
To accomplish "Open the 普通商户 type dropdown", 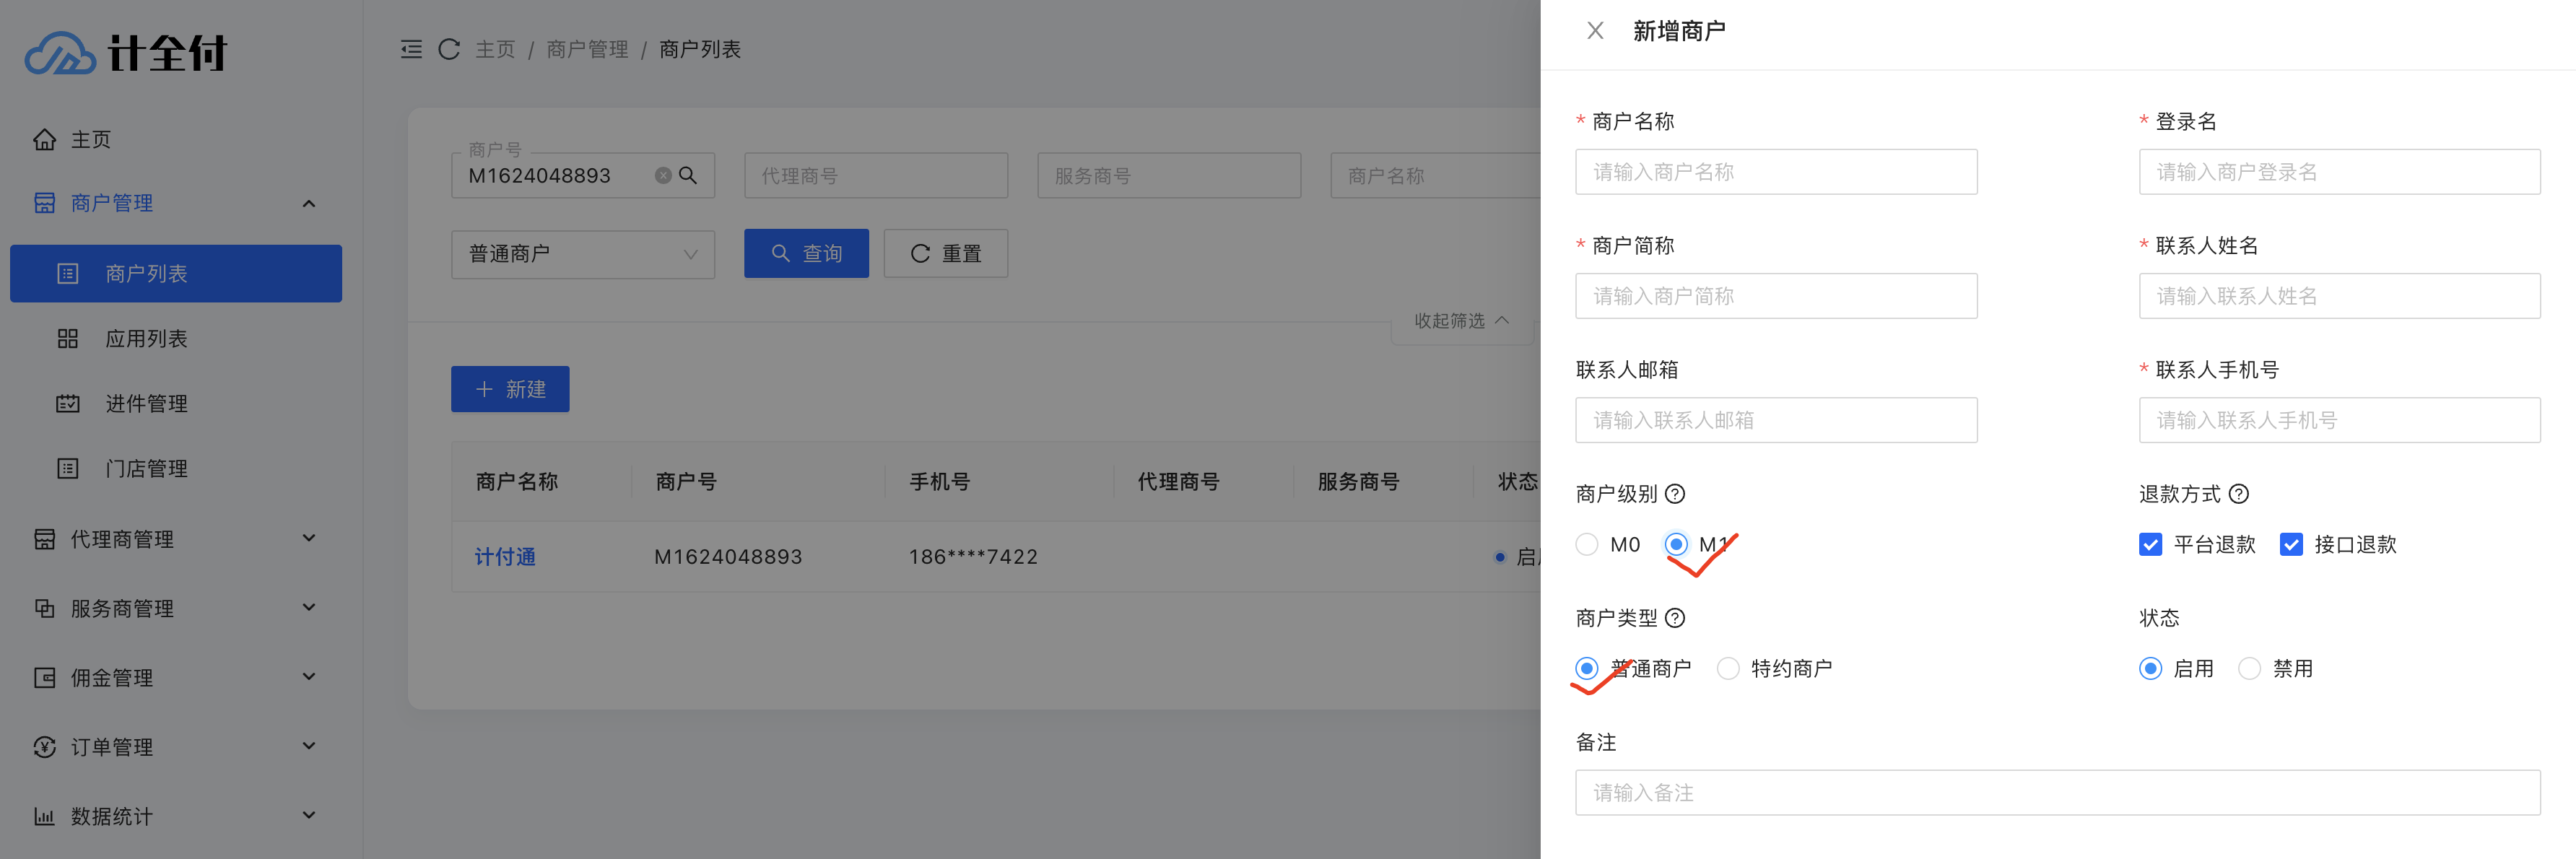I will [x=583, y=254].
